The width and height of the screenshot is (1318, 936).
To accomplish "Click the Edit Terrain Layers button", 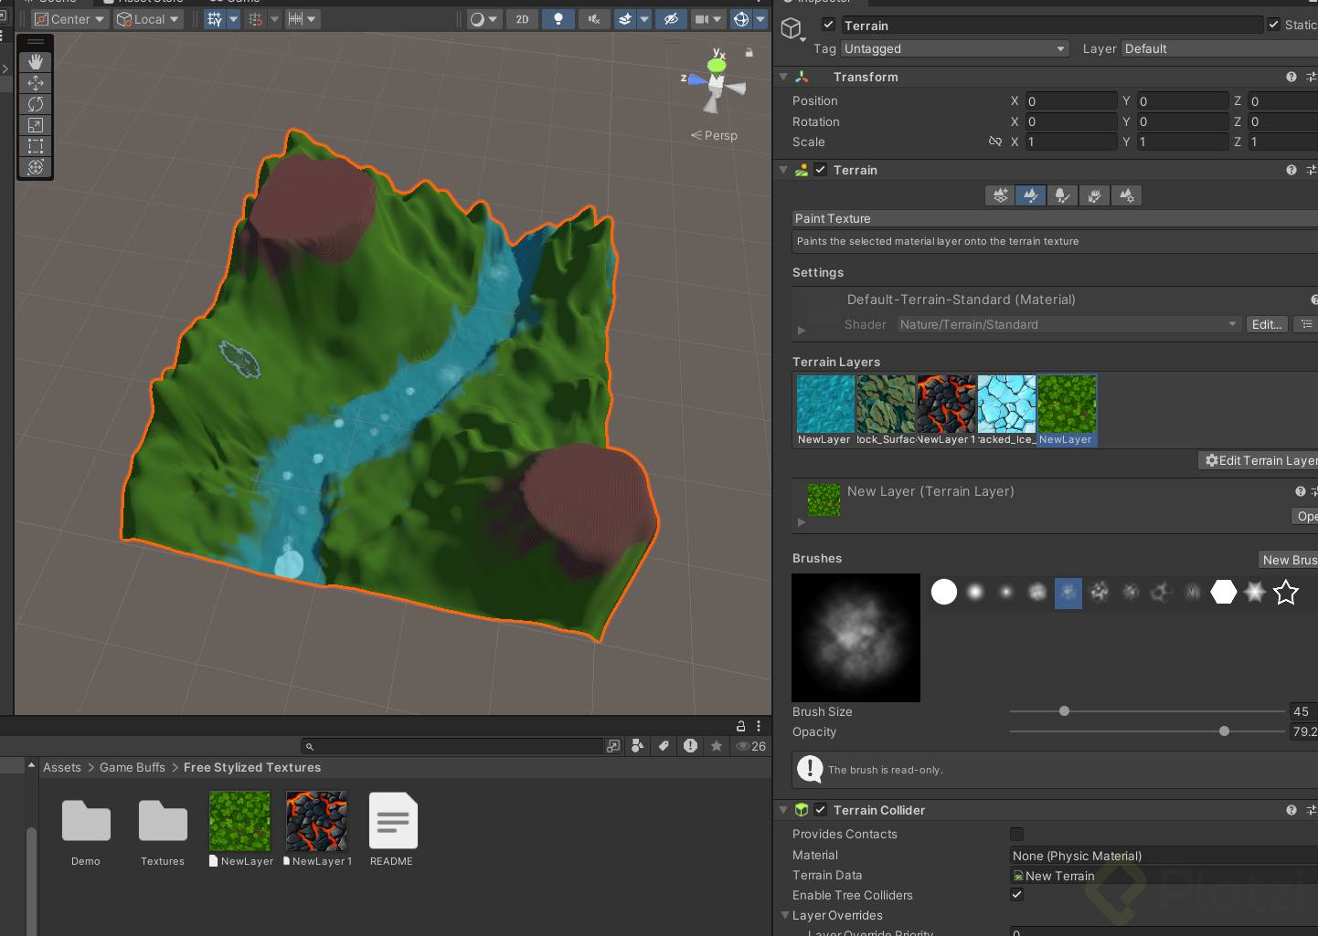I will click(1260, 460).
